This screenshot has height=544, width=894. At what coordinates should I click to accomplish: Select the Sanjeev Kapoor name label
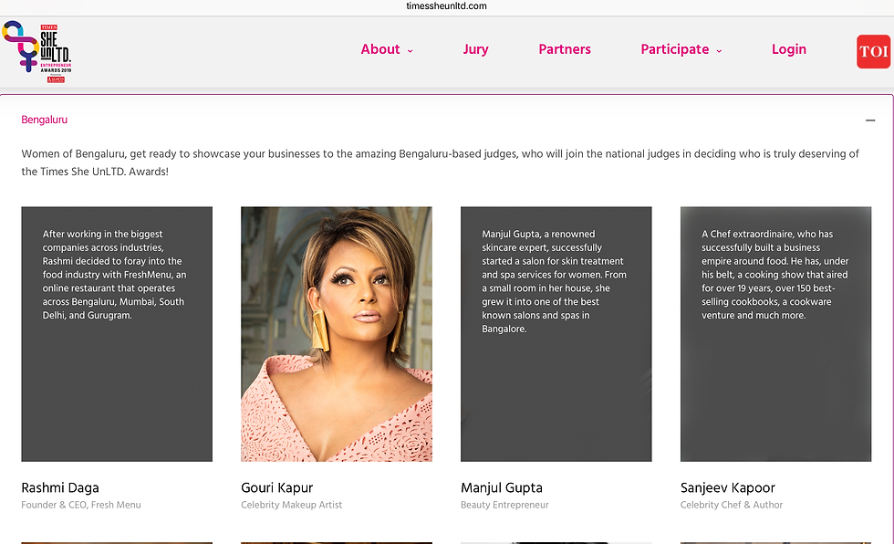(728, 487)
